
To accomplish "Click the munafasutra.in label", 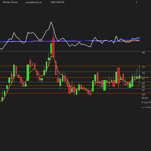I will pyautogui.click(x=34, y=2).
